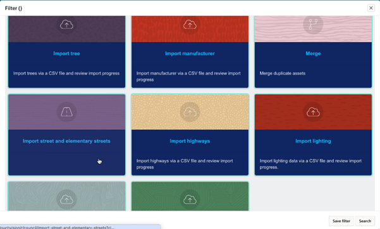Image resolution: width=380 pixels, height=229 pixels.
Task: Click cloud icon on green patterned card
Action: point(190,199)
